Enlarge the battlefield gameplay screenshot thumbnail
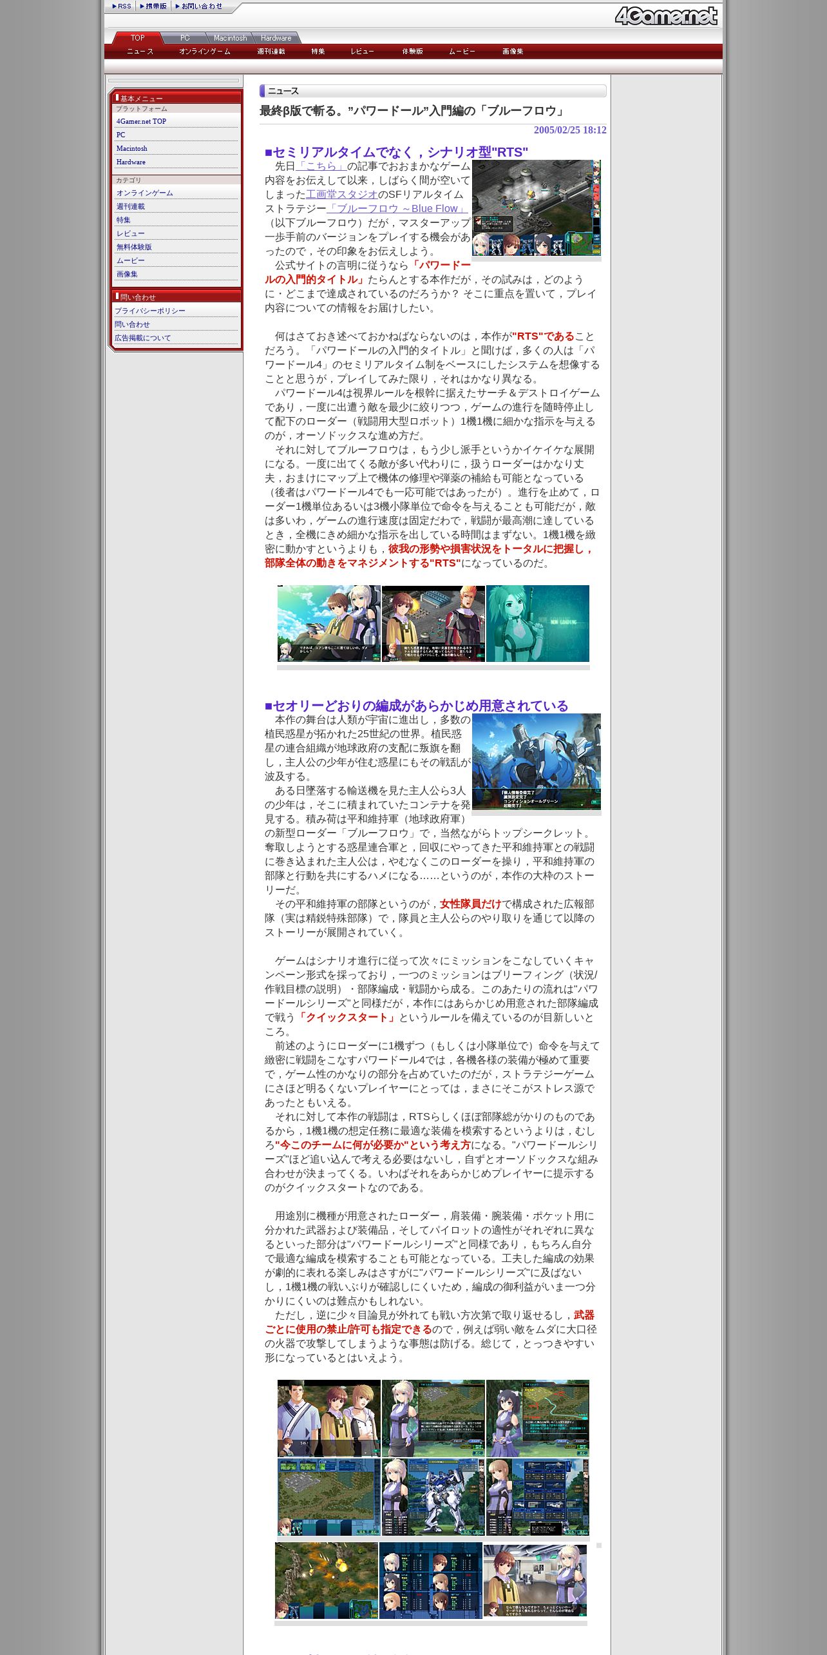This screenshot has height=1655, width=827. tap(537, 208)
